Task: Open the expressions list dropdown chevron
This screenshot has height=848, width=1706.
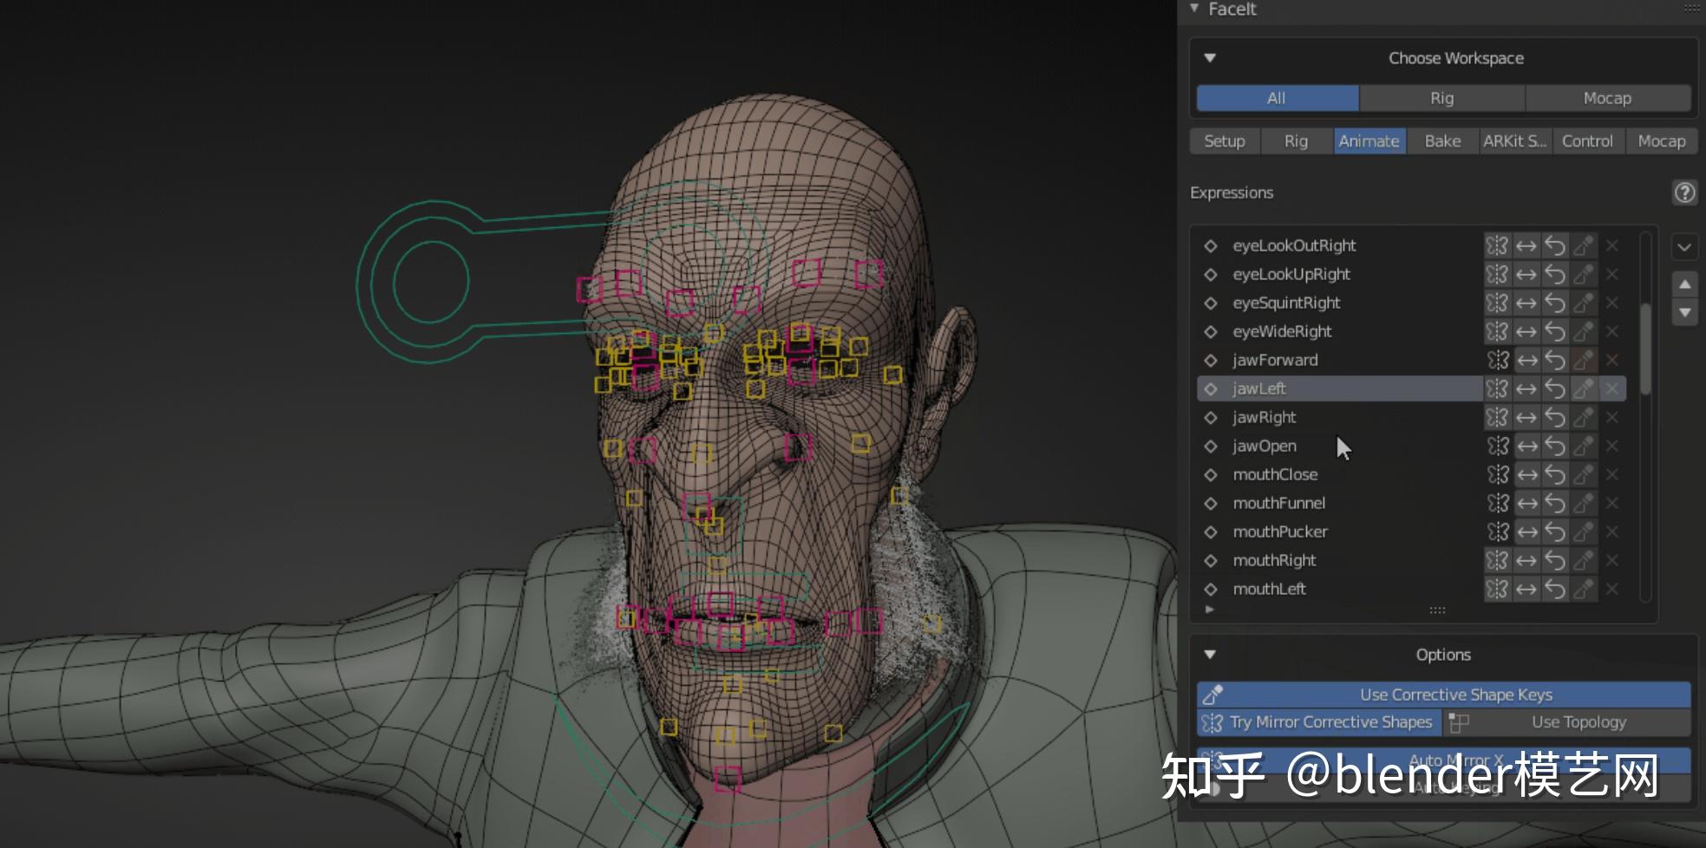Action: [x=1683, y=248]
